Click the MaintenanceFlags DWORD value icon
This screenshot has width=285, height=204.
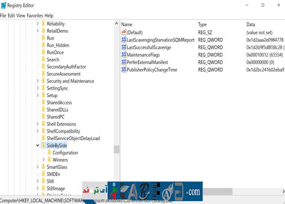click(124, 55)
